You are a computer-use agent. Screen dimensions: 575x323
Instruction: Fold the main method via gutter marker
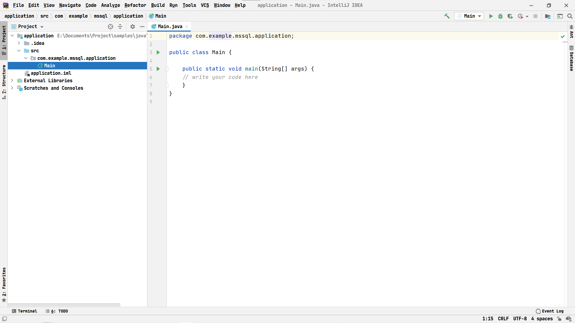coord(167,69)
